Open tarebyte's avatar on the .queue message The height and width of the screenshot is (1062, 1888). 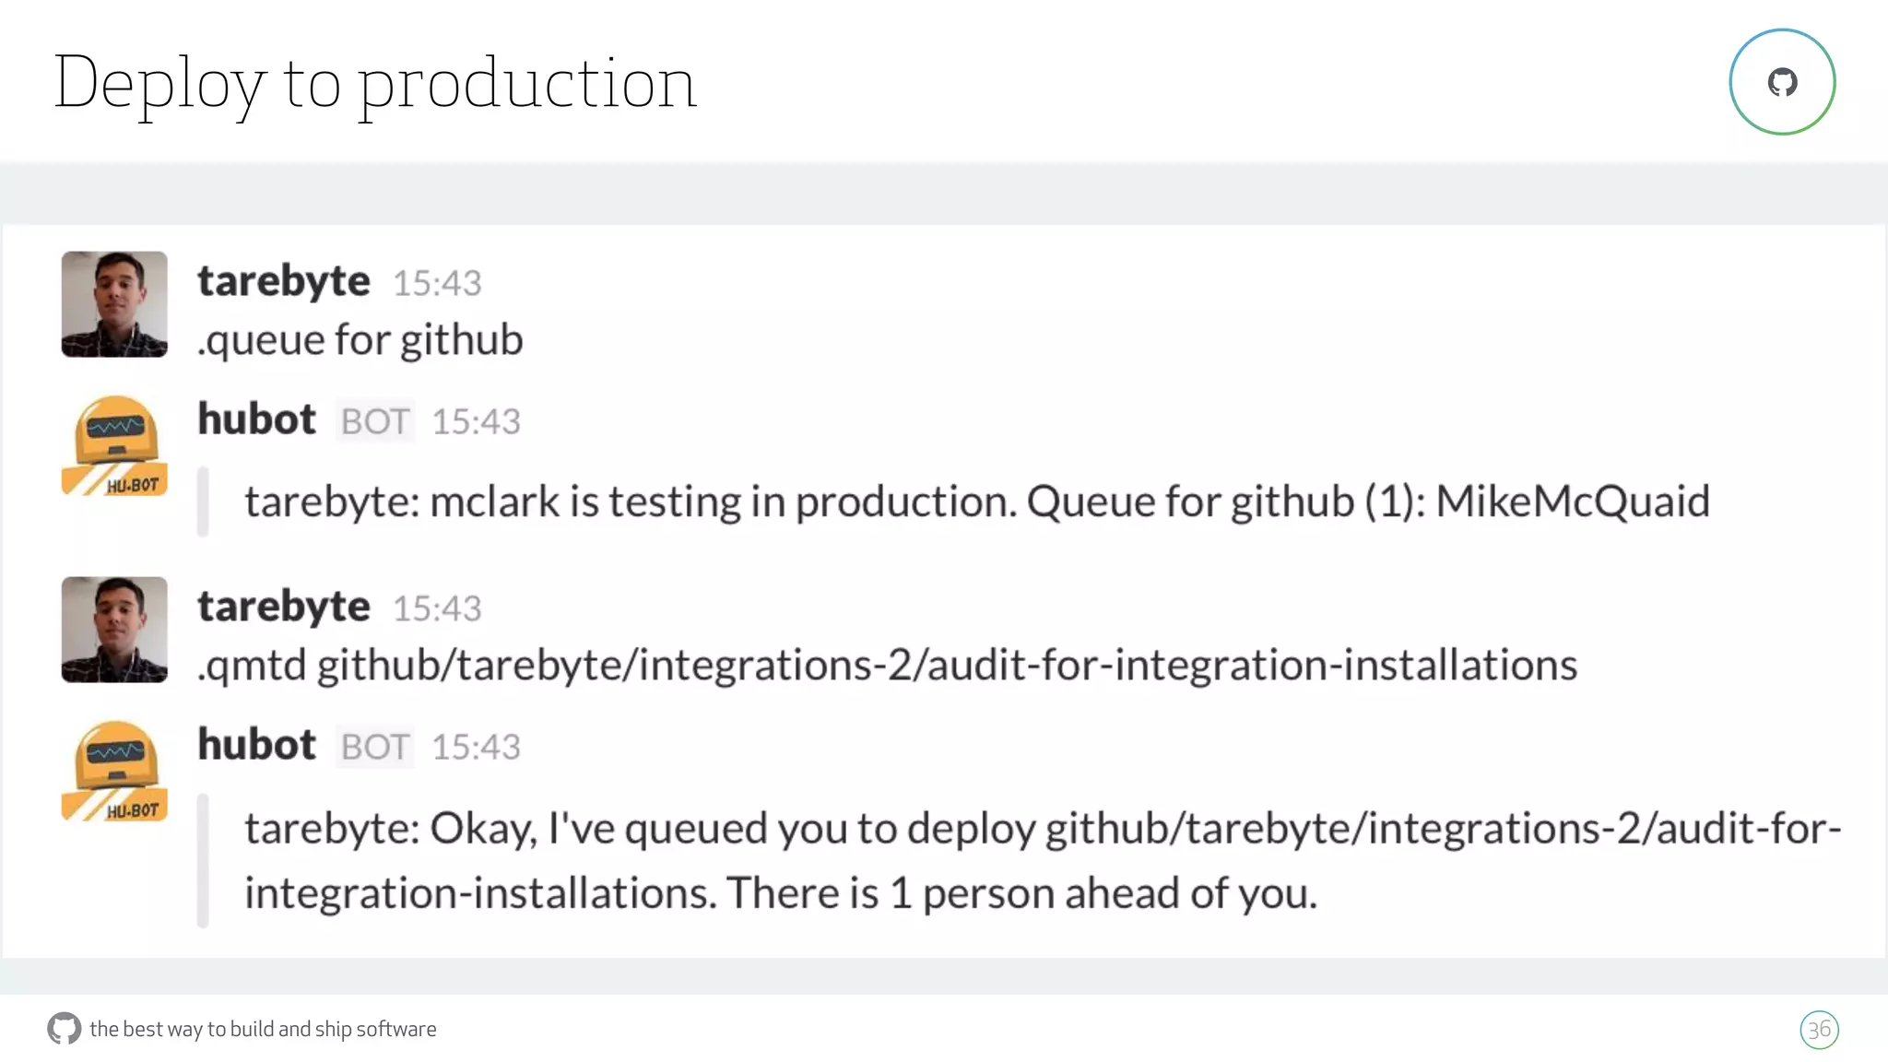click(x=114, y=304)
